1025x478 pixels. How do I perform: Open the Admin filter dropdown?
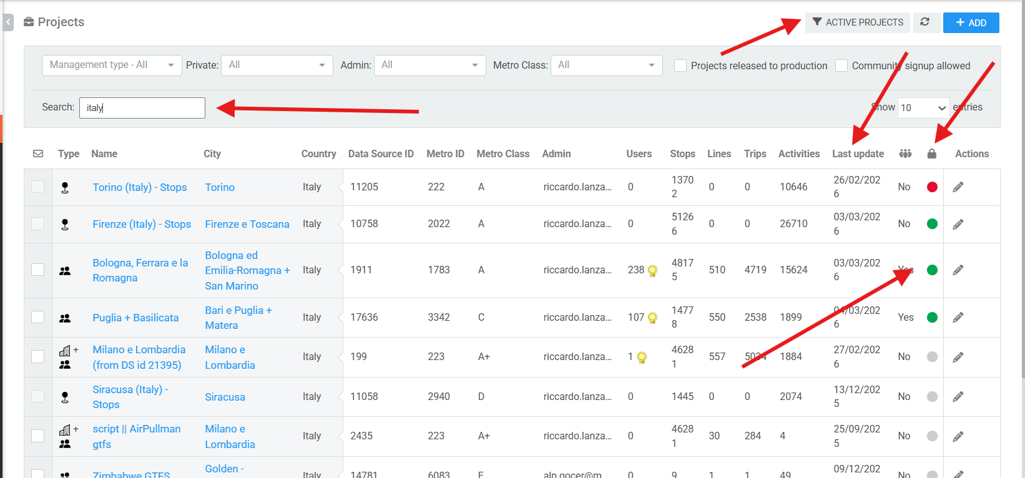coord(429,65)
